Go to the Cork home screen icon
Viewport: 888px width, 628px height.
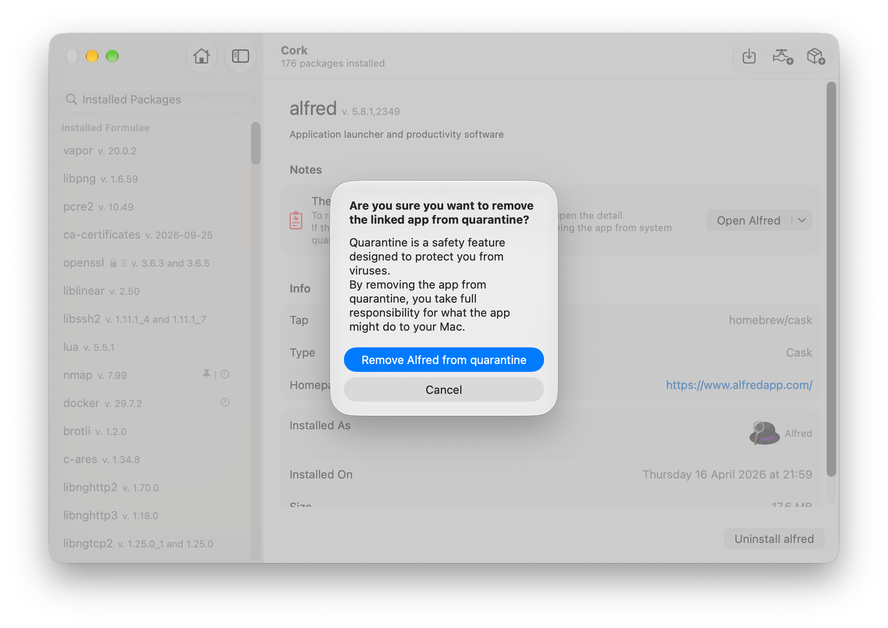point(202,56)
